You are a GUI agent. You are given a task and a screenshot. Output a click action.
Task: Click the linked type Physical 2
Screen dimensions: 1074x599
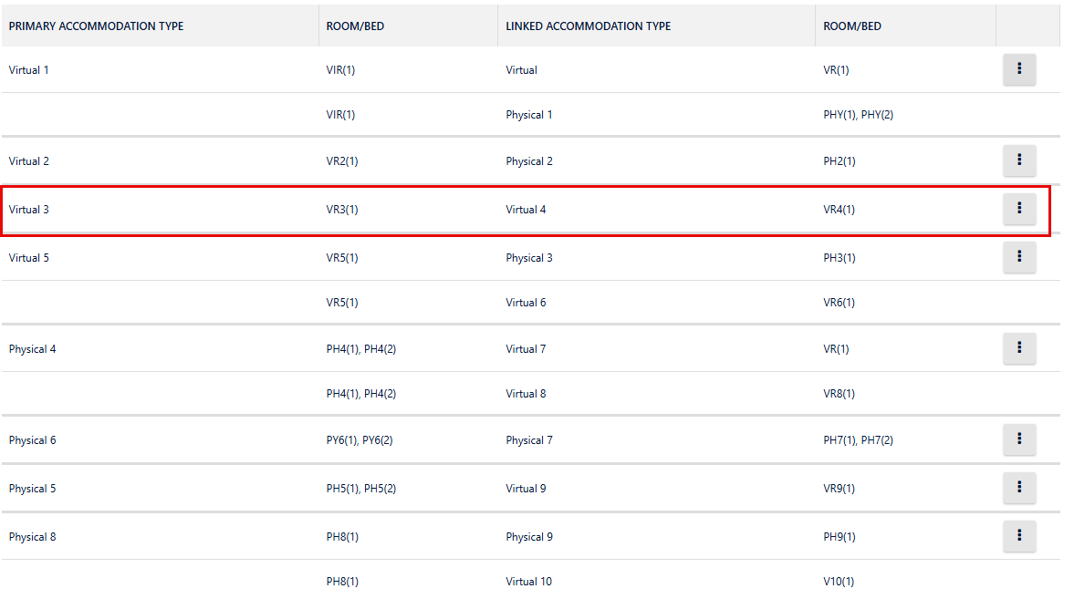[x=529, y=161]
